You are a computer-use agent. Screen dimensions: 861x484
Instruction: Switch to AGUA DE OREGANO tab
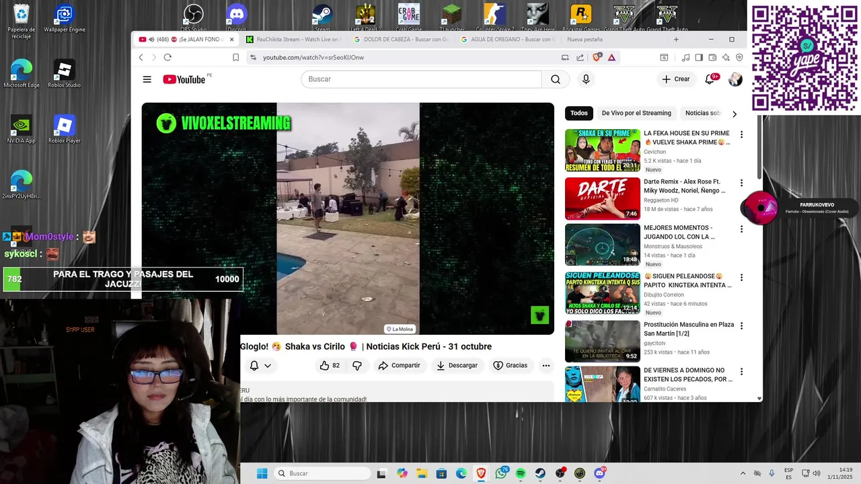coord(508,40)
